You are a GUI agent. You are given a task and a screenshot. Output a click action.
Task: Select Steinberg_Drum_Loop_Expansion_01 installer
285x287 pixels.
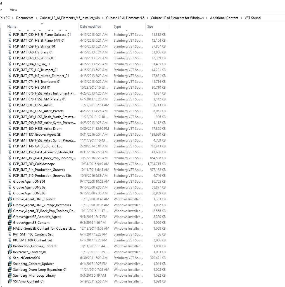tap(40, 269)
